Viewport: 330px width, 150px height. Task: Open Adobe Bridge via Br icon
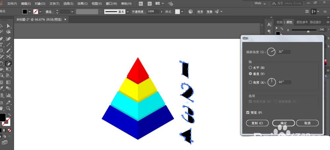coord(141,4)
